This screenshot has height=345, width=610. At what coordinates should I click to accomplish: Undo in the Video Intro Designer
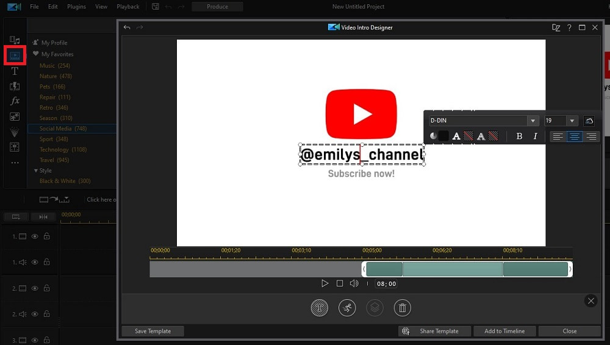(x=127, y=27)
